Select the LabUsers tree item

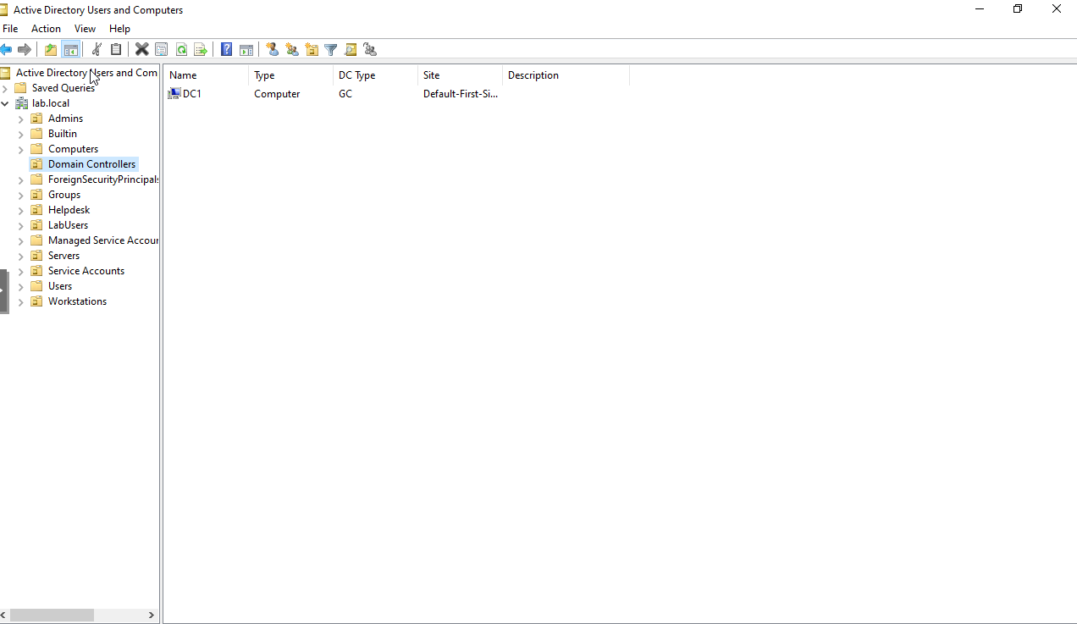click(x=68, y=225)
